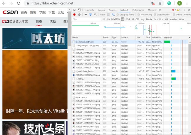Bookmark this page with star icon
The image size is (191, 135).
point(160,3)
